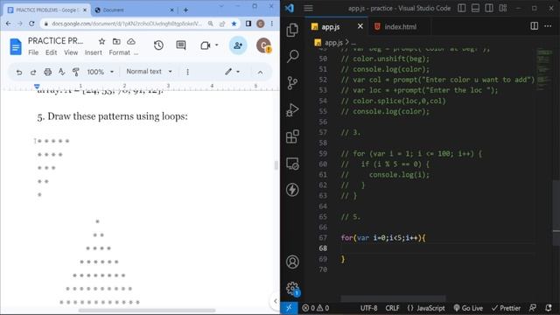Viewport: 560px width, 315px height.
Task: Place cursor on empty line 68
Action: [437, 248]
